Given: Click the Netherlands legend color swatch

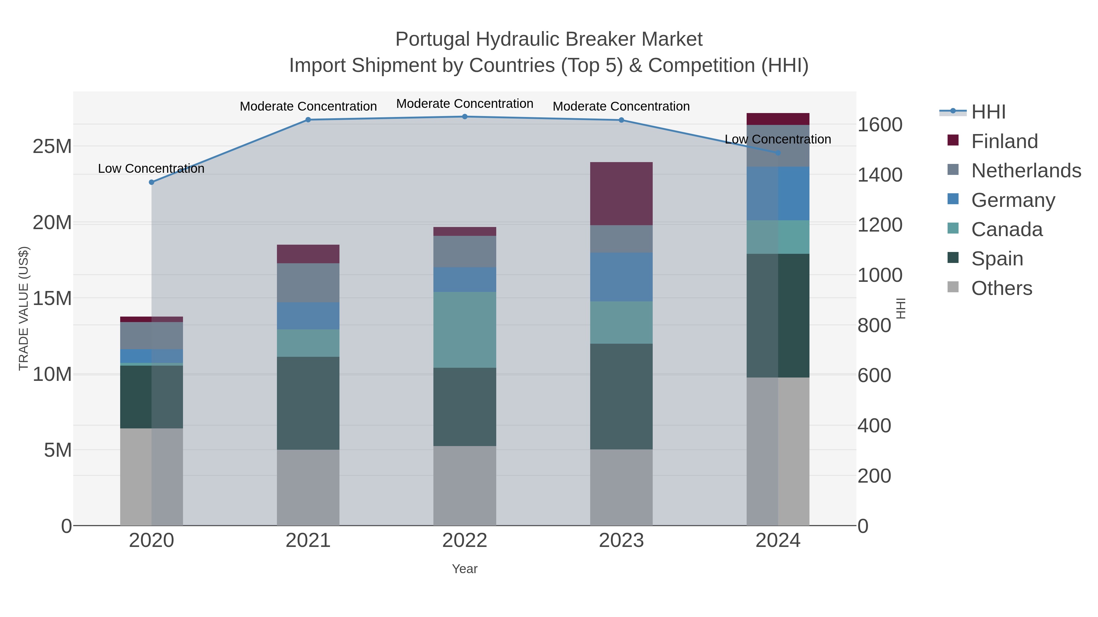Looking at the screenshot, I should (953, 169).
